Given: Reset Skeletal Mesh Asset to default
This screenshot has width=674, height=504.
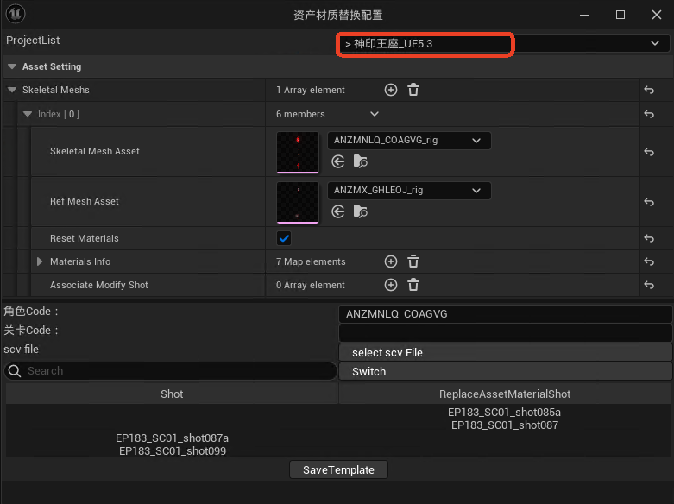Looking at the screenshot, I should tap(648, 152).
